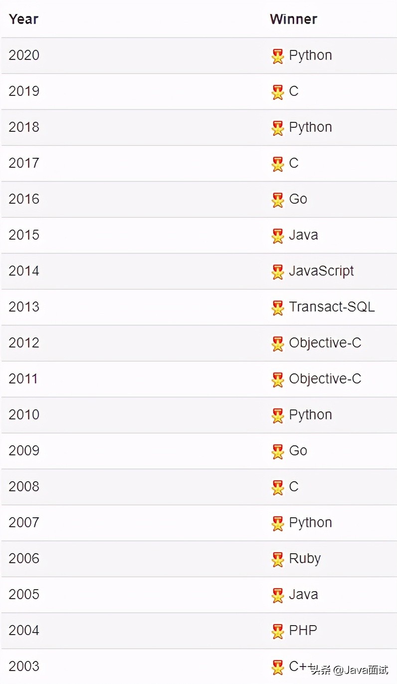Click the 2011 Objective-C winner text

click(325, 378)
